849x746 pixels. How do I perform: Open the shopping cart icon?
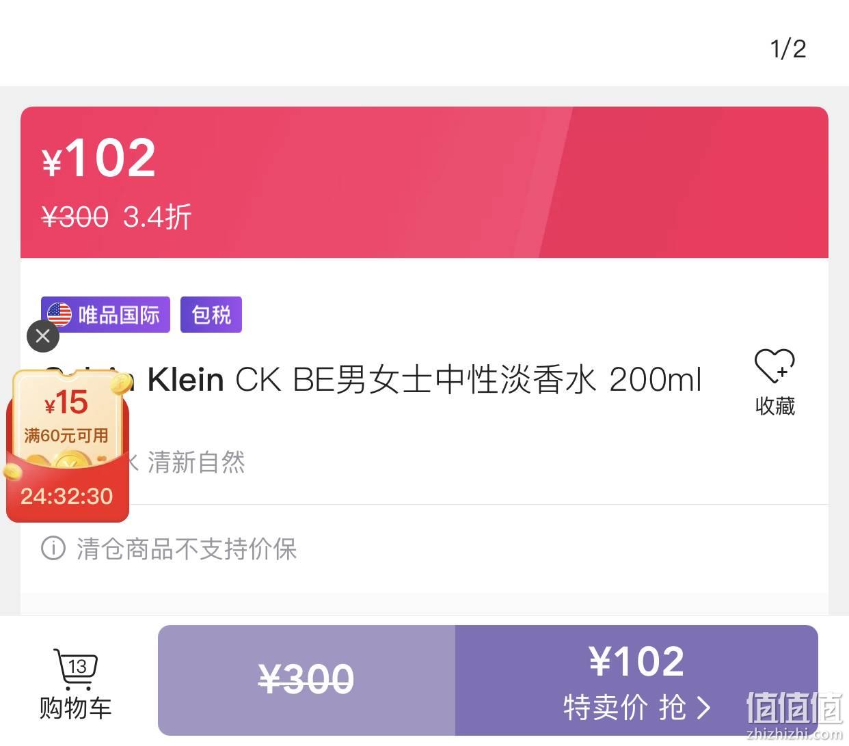pyautogui.click(x=76, y=669)
